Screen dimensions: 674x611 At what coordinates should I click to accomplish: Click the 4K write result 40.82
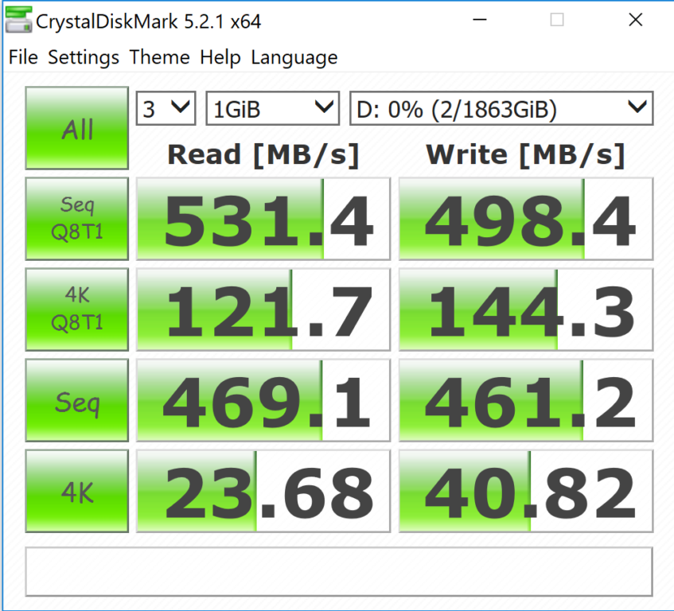[526, 491]
